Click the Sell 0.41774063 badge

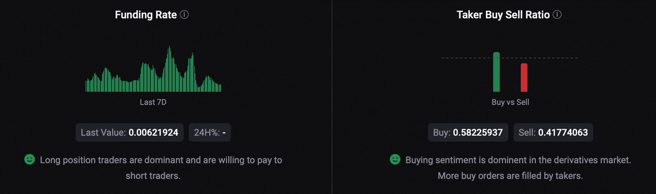click(x=553, y=132)
